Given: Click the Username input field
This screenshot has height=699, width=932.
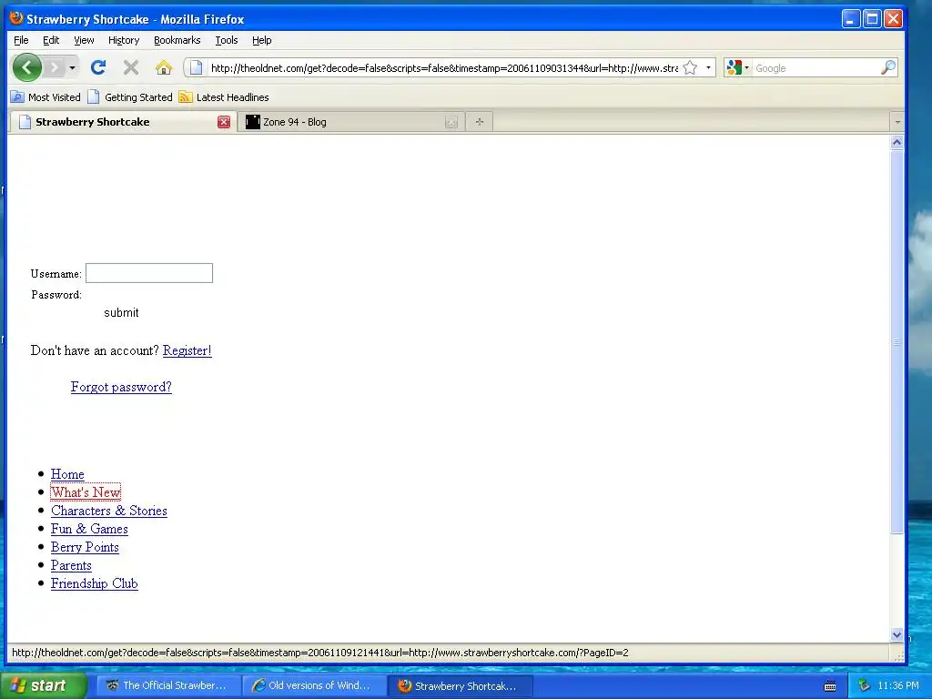Looking at the screenshot, I should click(149, 273).
